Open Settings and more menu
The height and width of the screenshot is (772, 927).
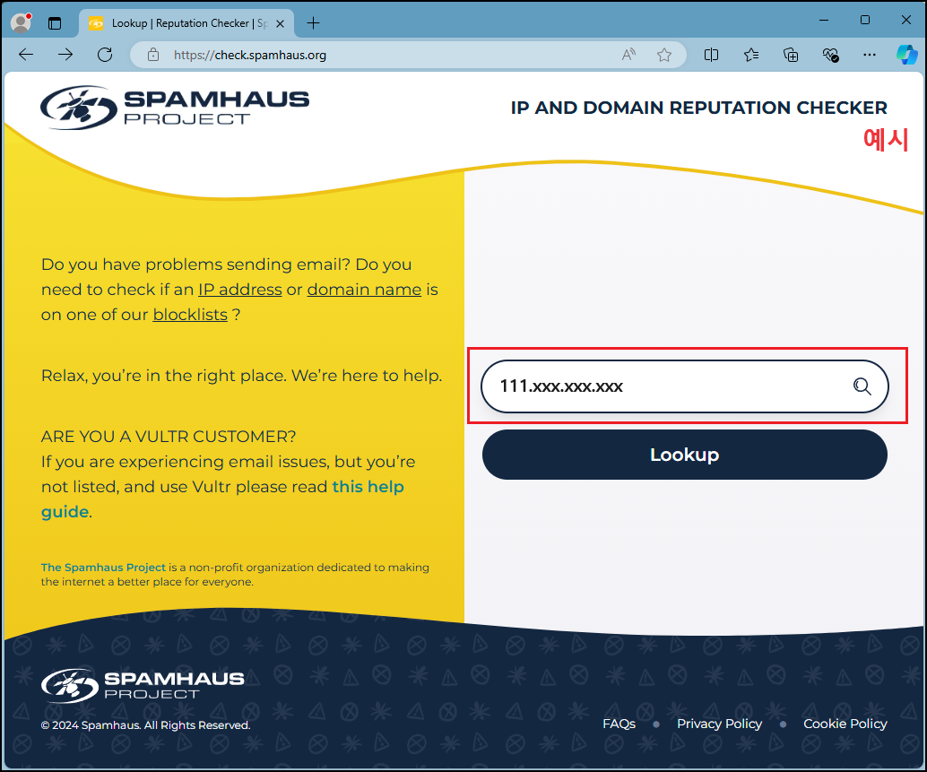pos(869,55)
